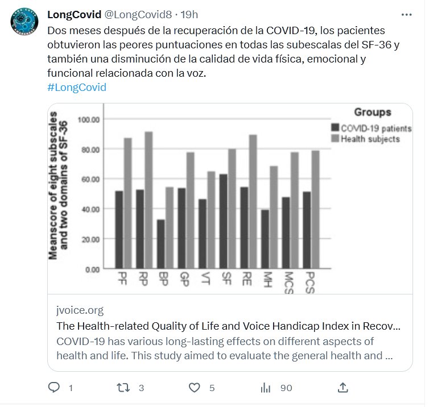Click the gray Health subjects legend swatch

(335, 139)
